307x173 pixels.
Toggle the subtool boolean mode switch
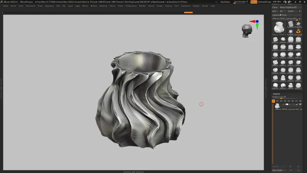tap(287, 105)
